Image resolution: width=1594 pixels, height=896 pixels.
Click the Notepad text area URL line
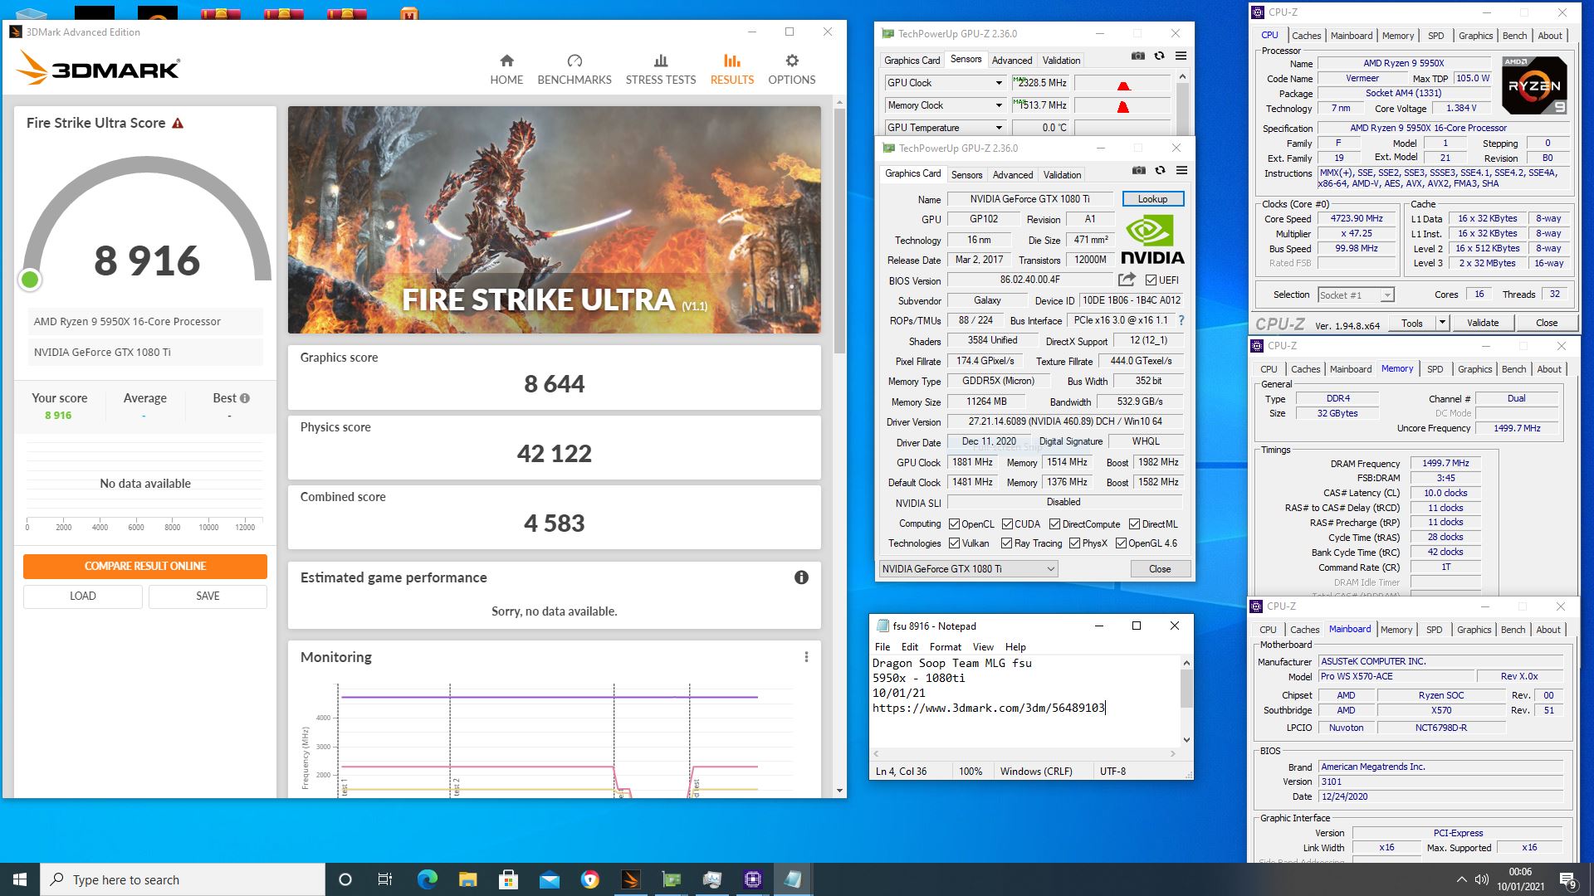(989, 708)
